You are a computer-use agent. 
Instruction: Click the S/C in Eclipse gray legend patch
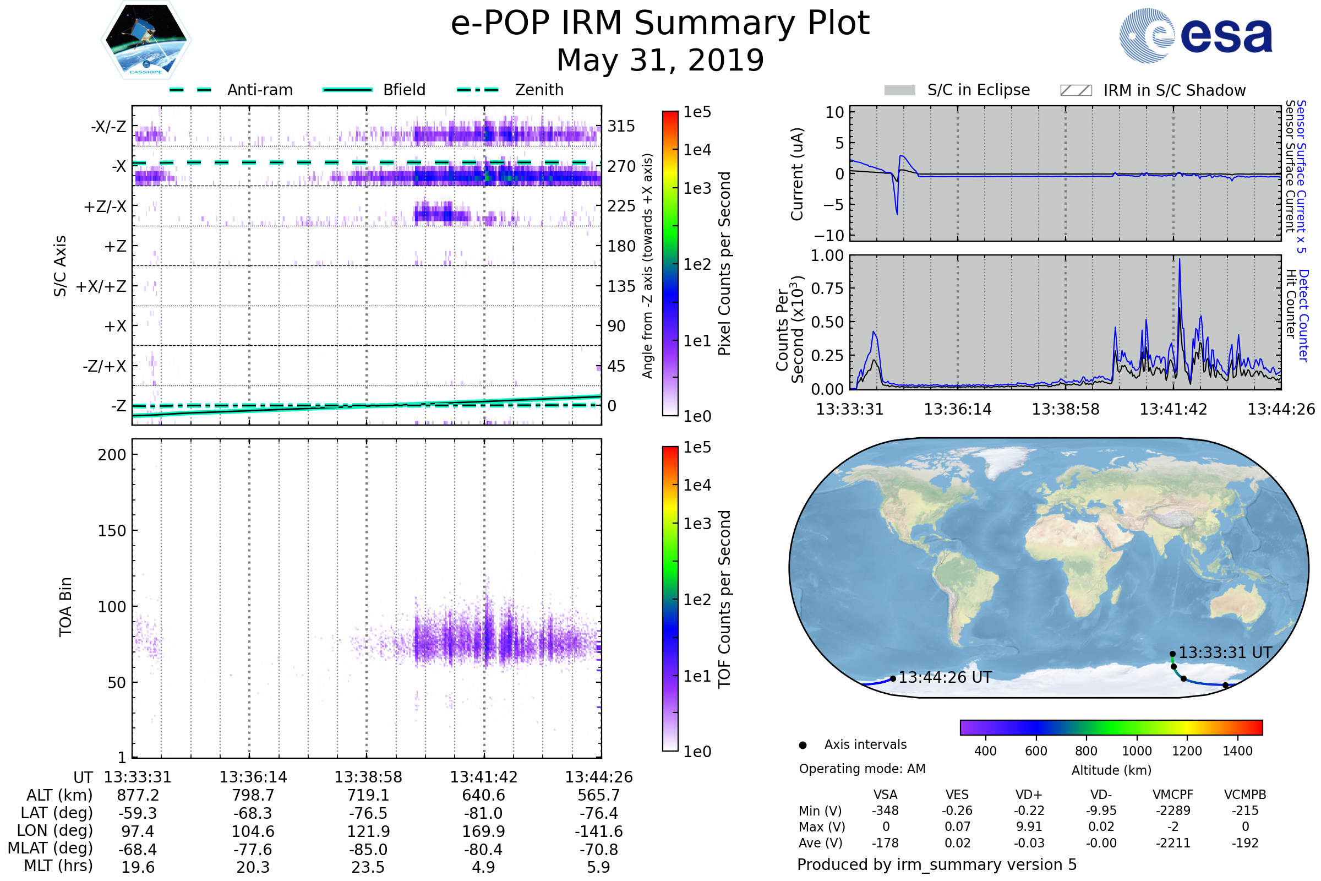coord(899,90)
